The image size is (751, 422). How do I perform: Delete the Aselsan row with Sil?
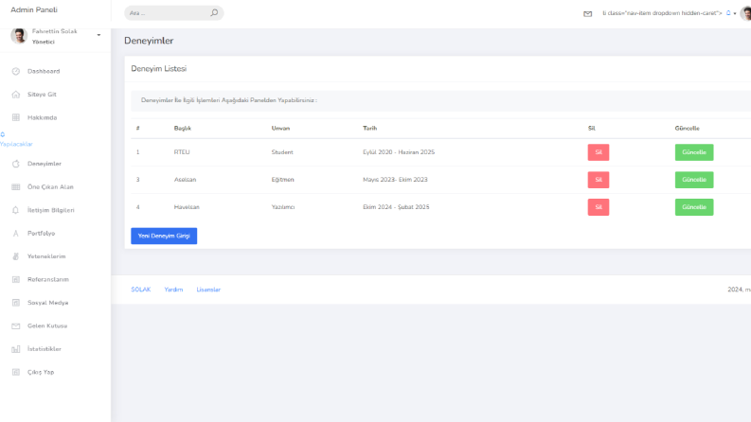click(599, 180)
